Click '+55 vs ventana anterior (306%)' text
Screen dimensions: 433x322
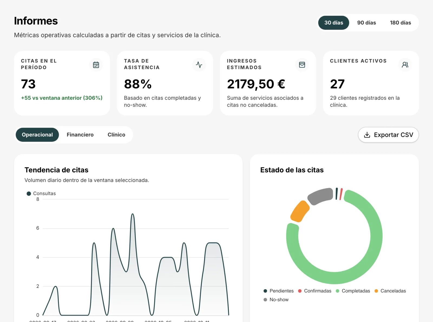pos(62,98)
